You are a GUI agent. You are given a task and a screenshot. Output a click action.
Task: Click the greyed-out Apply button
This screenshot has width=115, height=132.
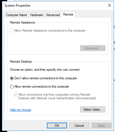click(101, 126)
